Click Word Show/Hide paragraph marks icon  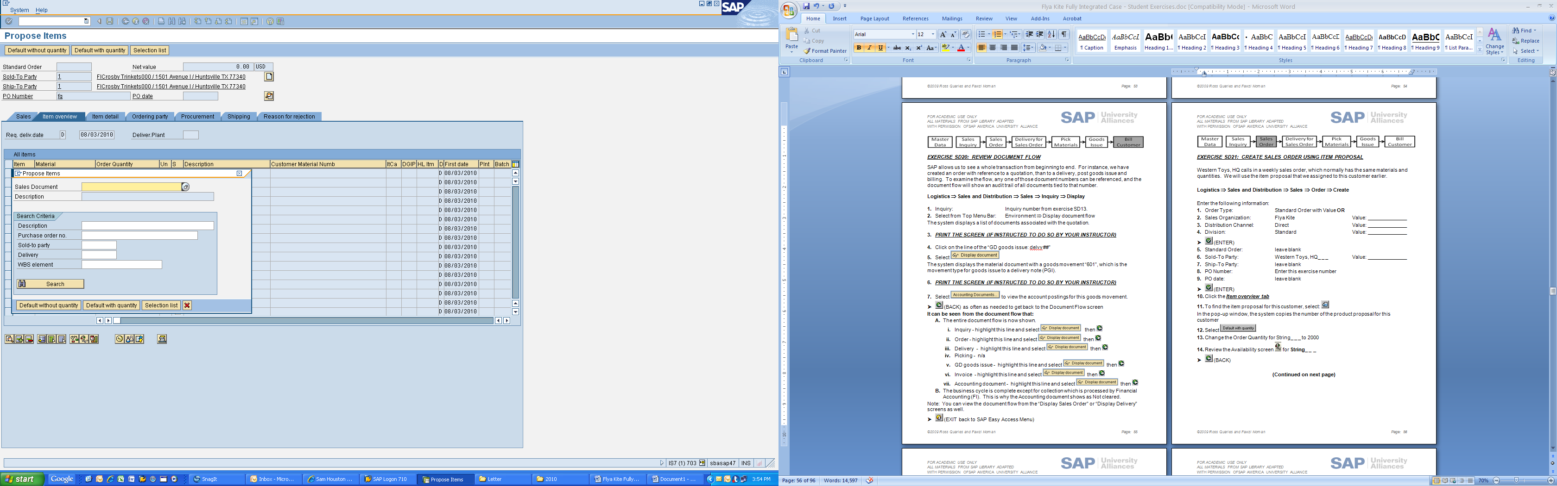[1064, 34]
